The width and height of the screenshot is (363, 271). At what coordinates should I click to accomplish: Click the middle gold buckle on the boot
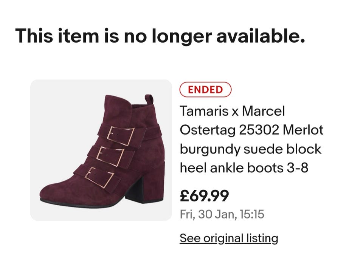click(x=110, y=156)
